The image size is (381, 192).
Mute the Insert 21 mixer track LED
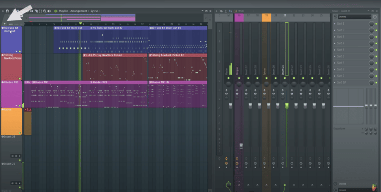tap(285, 78)
